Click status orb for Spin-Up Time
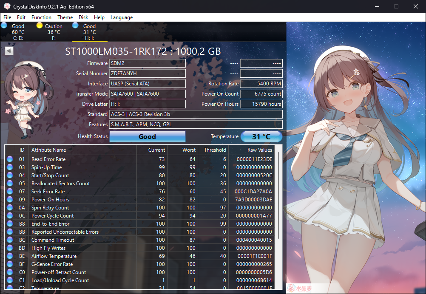Image resolution: width=426 pixels, height=294 pixels. point(10,167)
